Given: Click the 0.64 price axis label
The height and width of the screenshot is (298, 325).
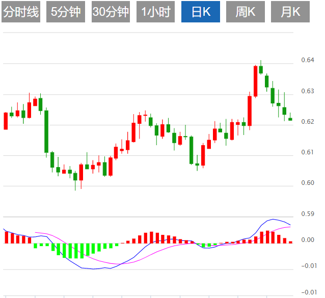Looking at the screenshot, I should (308, 60).
